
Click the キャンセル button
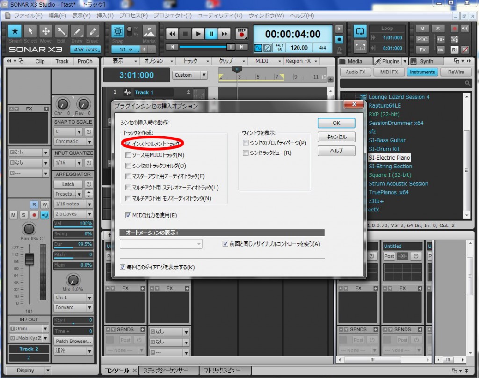tap(336, 137)
